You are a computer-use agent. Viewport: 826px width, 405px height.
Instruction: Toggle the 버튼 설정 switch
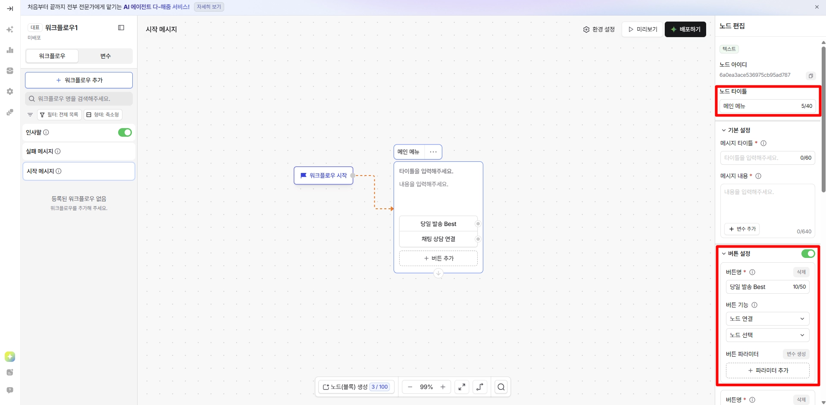point(808,254)
